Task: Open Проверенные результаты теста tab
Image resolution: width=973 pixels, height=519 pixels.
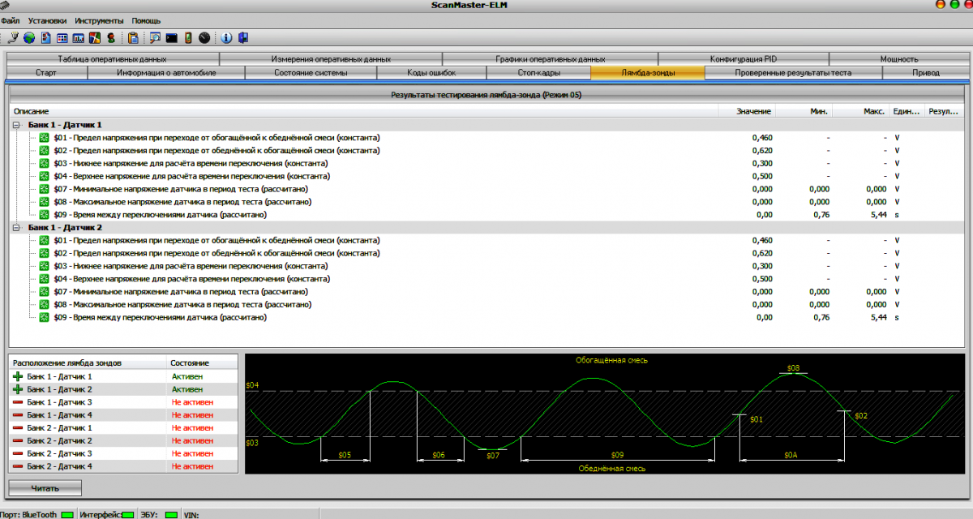Action: click(x=793, y=73)
